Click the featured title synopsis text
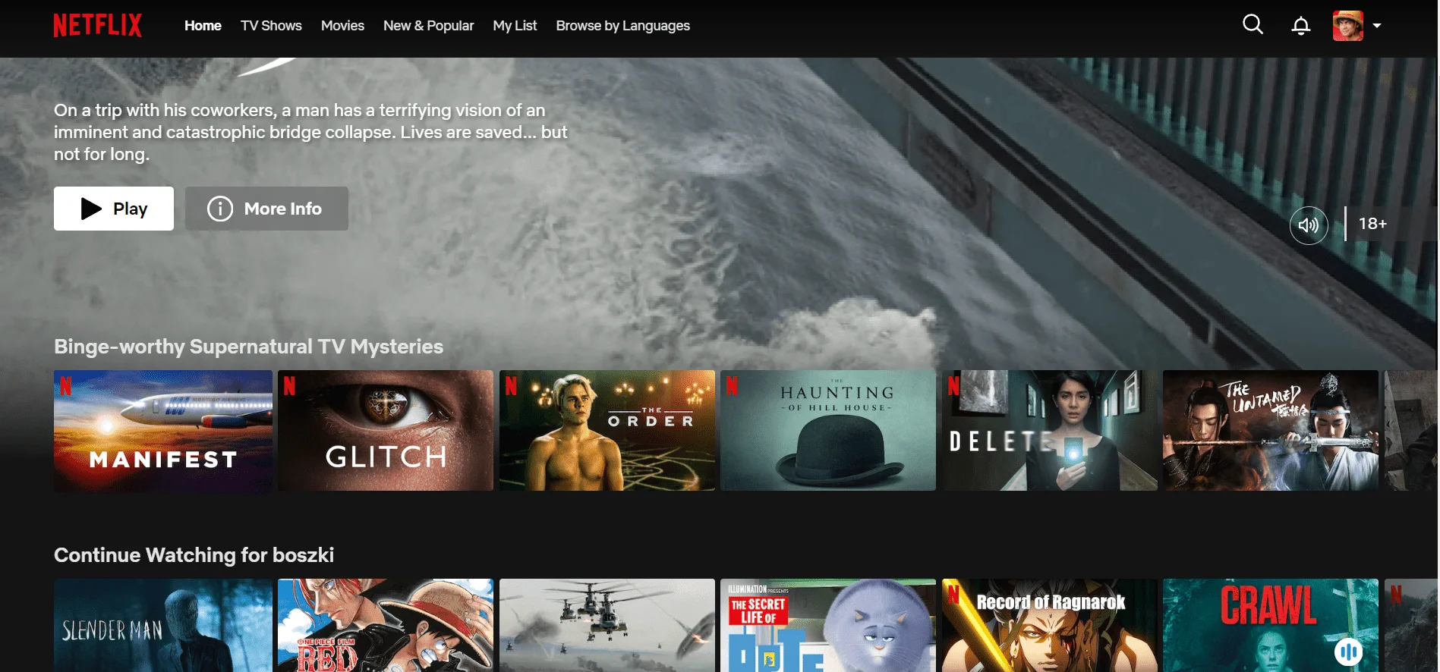Viewport: 1440px width, 672px height. (310, 132)
